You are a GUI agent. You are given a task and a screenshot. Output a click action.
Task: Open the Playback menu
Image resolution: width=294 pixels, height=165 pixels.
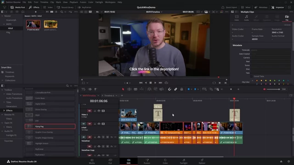(x=73, y=2)
